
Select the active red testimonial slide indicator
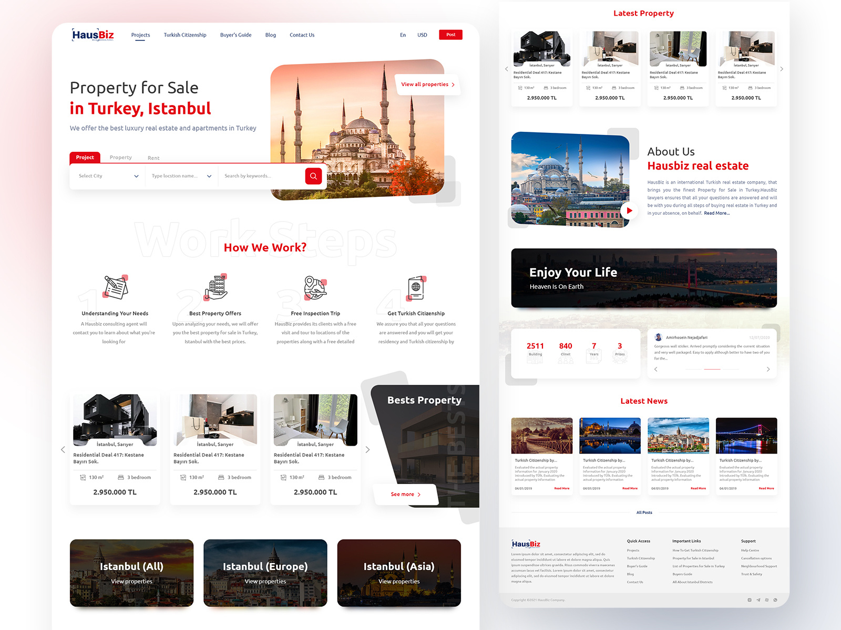tap(712, 369)
